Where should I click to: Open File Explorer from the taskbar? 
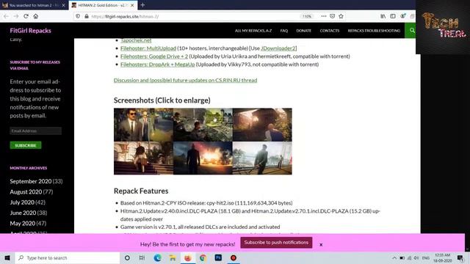pos(173,257)
